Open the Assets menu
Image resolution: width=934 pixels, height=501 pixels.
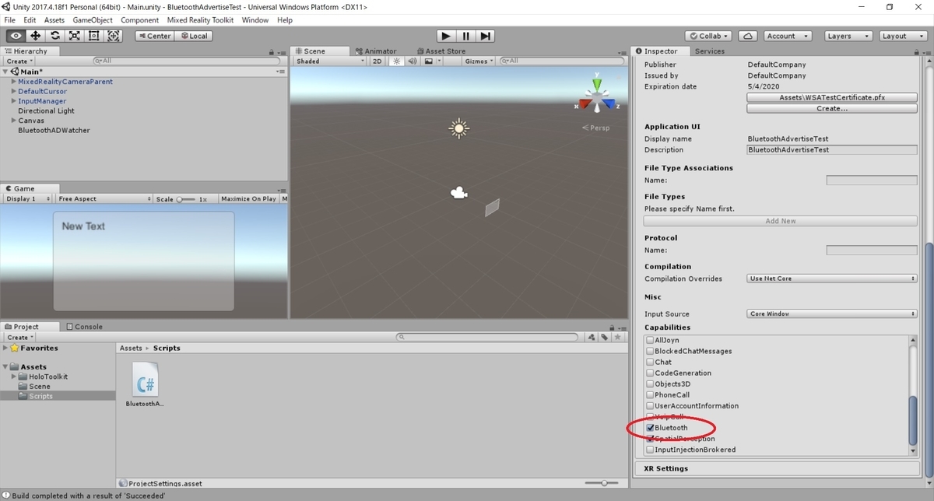click(x=54, y=19)
